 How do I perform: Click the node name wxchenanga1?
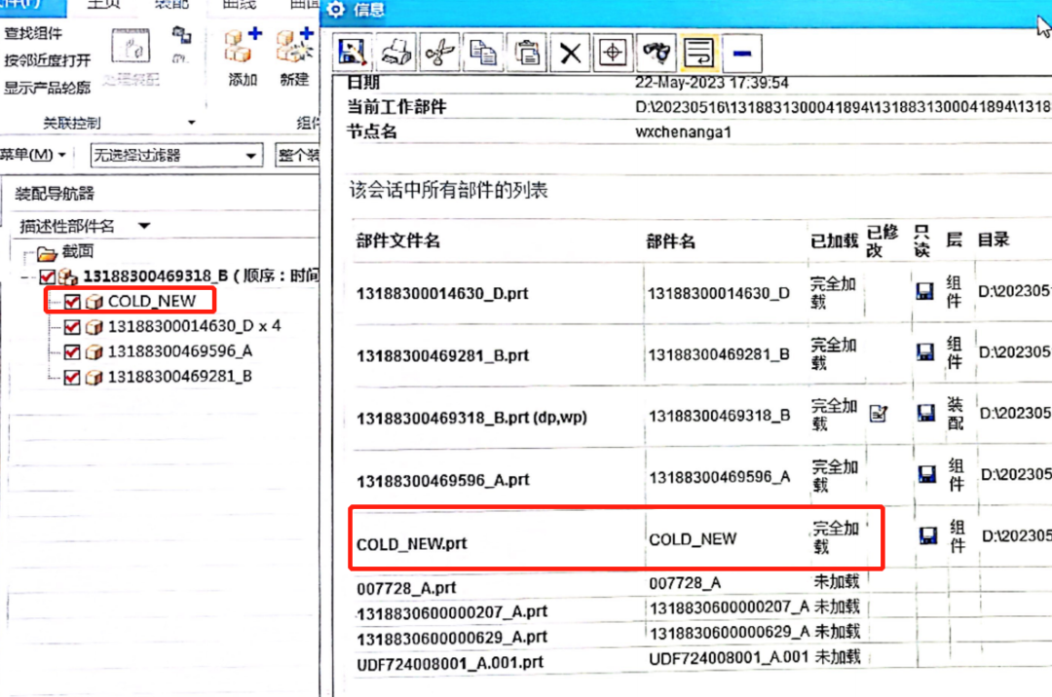(x=683, y=132)
